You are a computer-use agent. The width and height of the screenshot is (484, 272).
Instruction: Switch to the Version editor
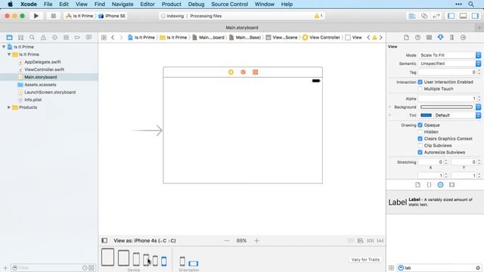pyautogui.click(x=436, y=16)
